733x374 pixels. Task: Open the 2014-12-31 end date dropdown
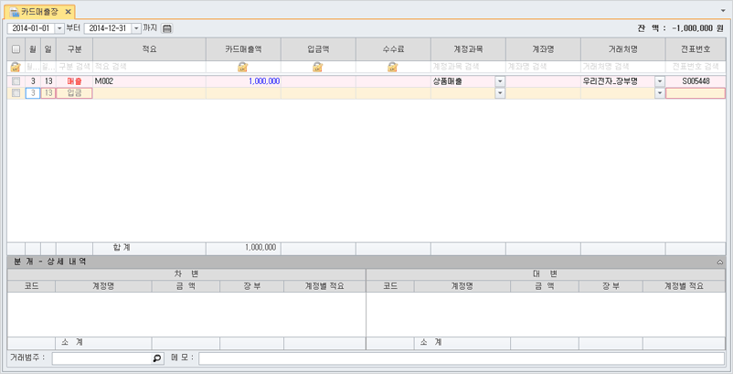point(136,28)
